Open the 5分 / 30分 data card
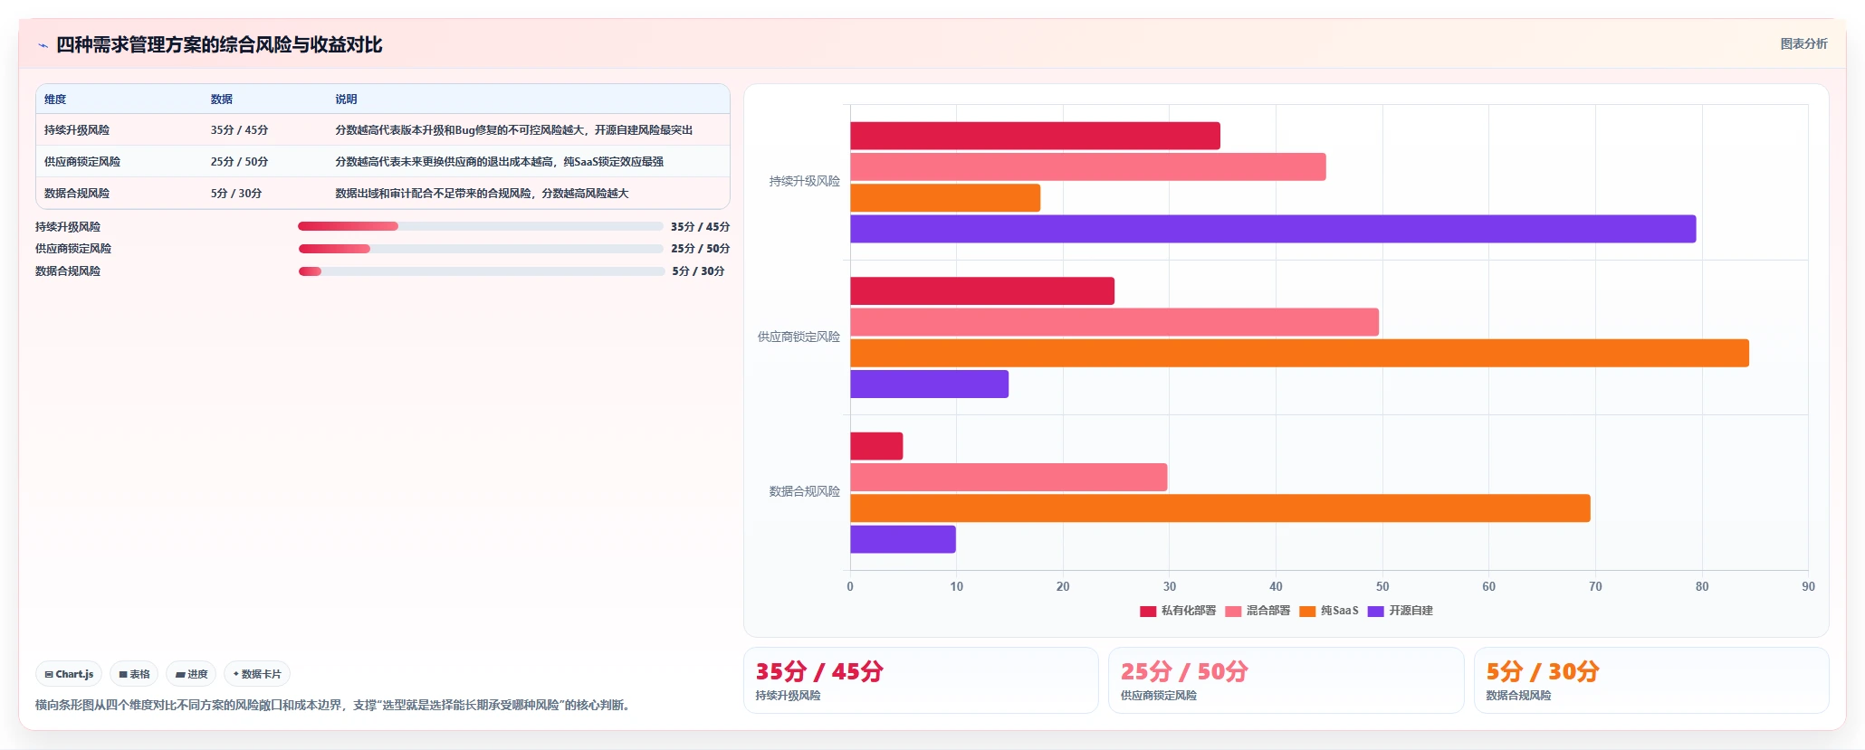1865x750 pixels. pos(1651,680)
